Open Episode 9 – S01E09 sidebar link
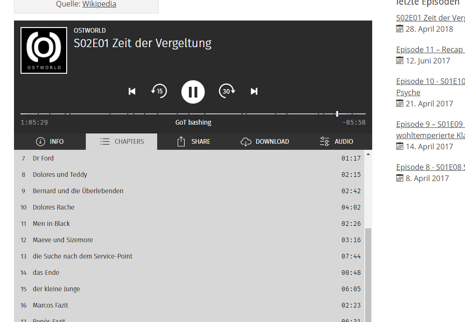 (430, 130)
